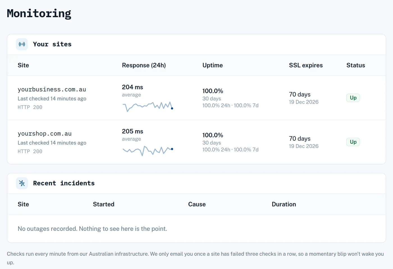393x269 pixels.
Task: Click the 100.0% uptime value for yourbusiness.com.au
Action: tap(213, 91)
